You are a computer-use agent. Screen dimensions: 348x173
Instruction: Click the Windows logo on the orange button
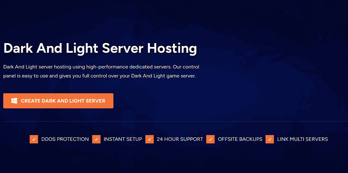(x=14, y=101)
